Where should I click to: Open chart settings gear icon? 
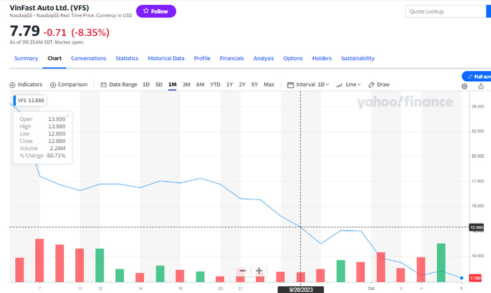tap(464, 86)
